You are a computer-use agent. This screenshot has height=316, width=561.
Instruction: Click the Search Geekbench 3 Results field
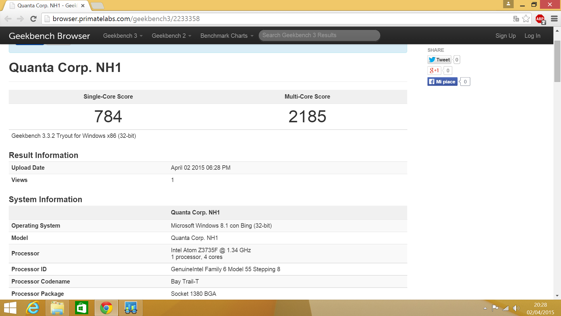point(319,35)
